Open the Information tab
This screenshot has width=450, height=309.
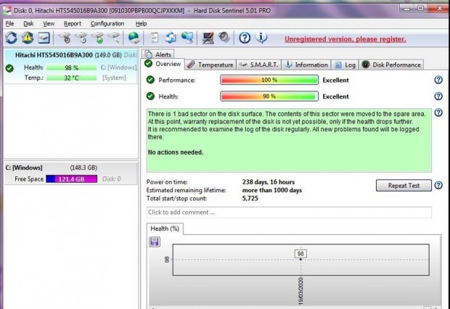pyautogui.click(x=306, y=65)
